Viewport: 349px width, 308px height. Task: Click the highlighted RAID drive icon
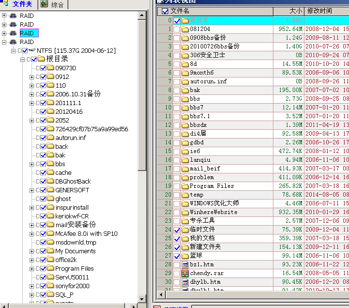13,33
